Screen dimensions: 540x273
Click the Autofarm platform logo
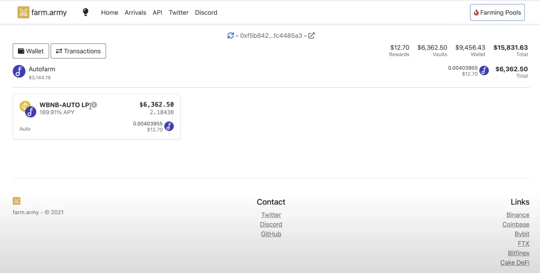[19, 71]
